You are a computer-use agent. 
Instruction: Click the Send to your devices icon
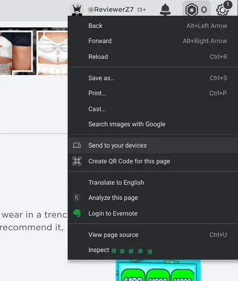[x=77, y=146]
